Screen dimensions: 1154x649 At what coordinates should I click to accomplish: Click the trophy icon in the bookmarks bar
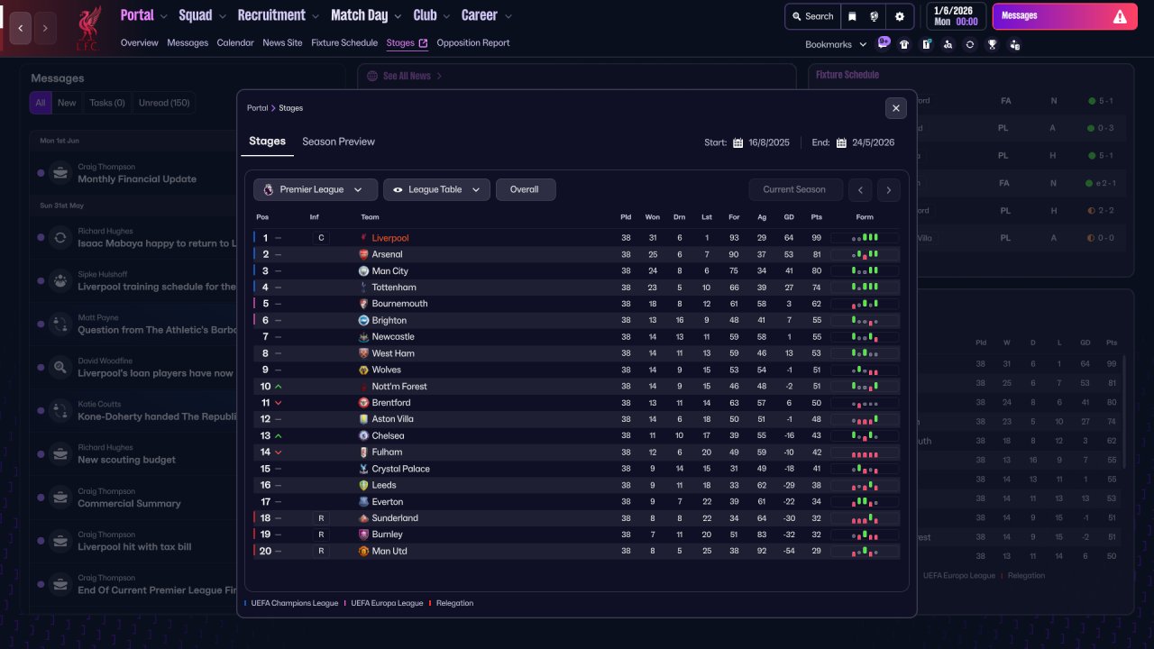[992, 44]
